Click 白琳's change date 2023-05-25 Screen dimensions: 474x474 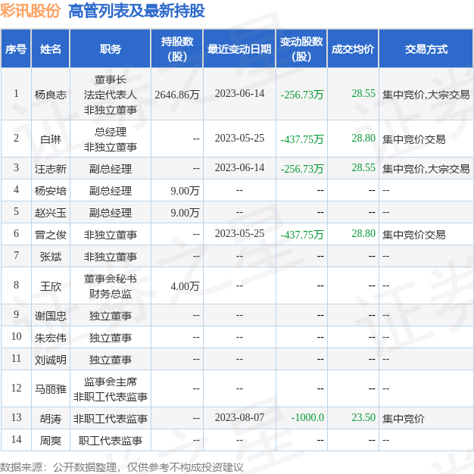(239, 138)
